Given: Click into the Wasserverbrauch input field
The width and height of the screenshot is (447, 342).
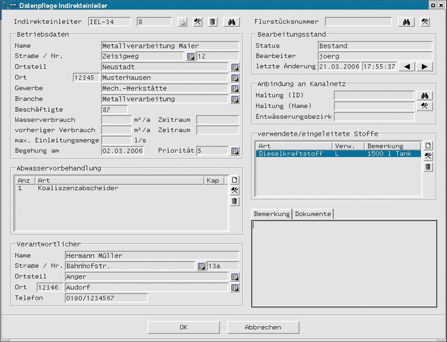Looking at the screenshot, I should point(117,120).
